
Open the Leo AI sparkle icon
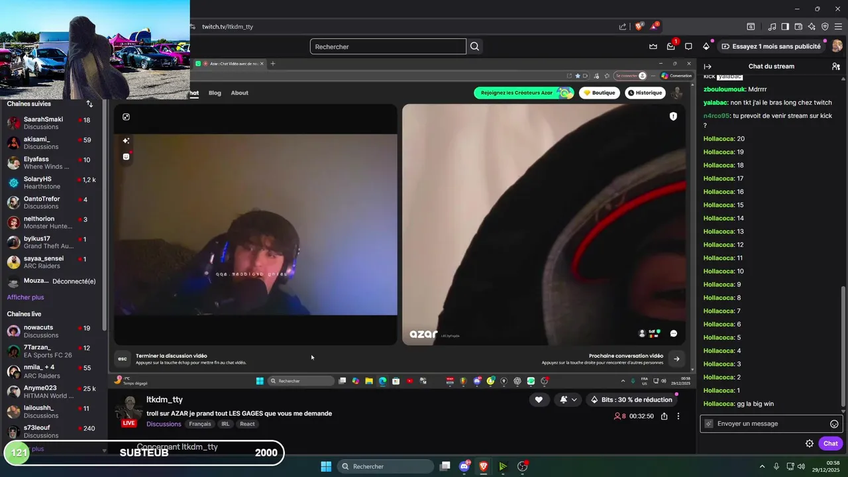pos(812,26)
